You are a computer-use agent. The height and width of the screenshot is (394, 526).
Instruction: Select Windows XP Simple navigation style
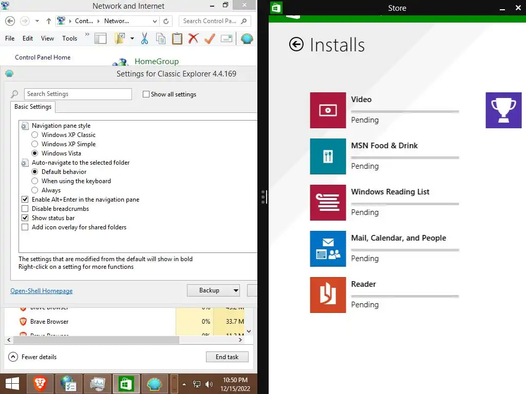click(x=34, y=144)
